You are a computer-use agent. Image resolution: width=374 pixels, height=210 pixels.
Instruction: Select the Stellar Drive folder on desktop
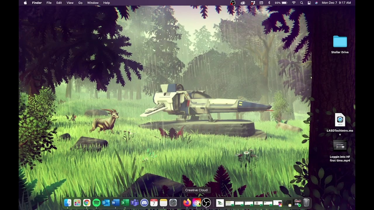click(340, 45)
